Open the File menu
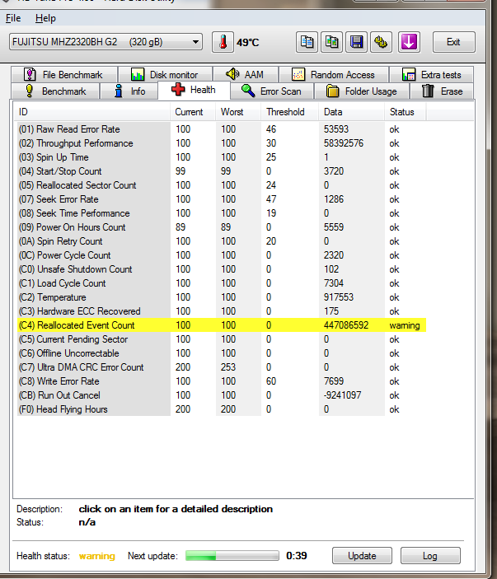This screenshot has width=497, height=579. tap(13, 18)
